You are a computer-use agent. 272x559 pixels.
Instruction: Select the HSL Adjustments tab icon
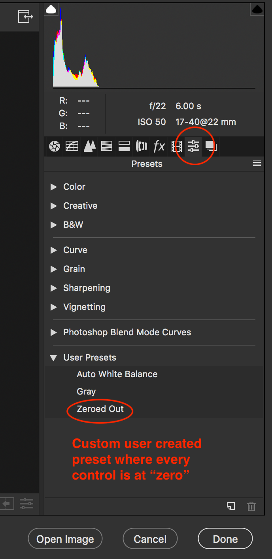click(107, 146)
